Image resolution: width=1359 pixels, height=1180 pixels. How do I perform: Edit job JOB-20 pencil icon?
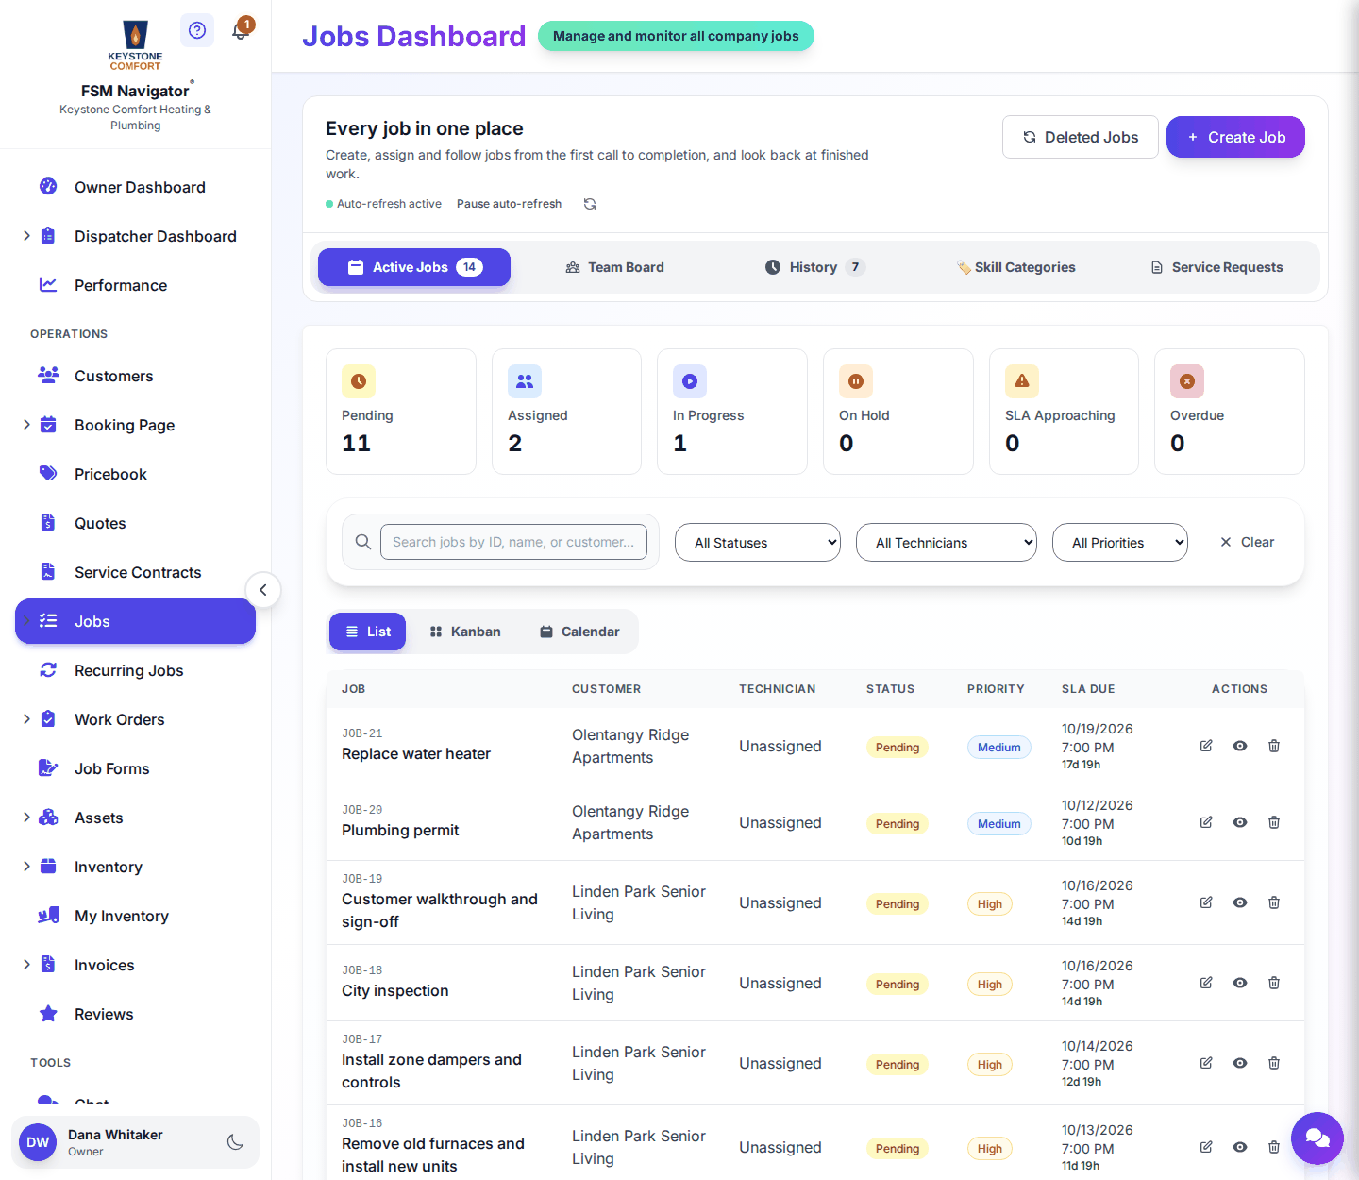tap(1206, 822)
